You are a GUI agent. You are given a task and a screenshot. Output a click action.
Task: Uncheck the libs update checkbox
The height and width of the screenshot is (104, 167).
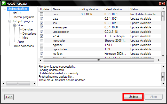click(42, 23)
